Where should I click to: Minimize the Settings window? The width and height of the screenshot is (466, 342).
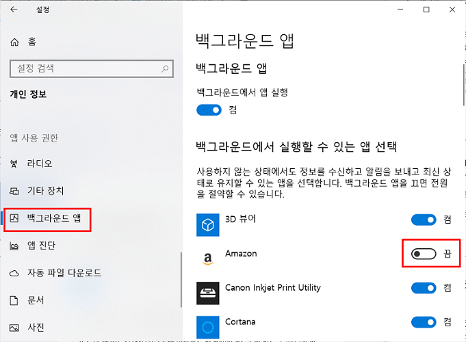[400, 10]
